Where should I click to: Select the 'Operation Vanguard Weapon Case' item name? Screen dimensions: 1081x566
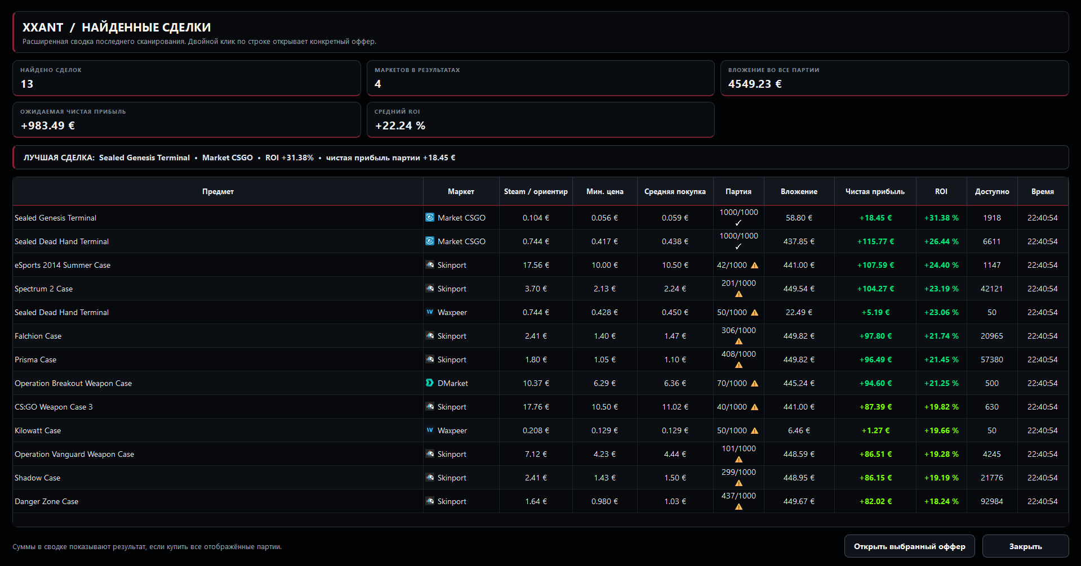[x=74, y=454]
